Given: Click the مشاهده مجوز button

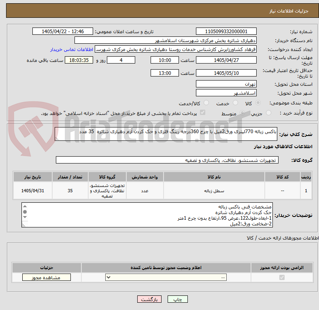Looking at the screenshot, I should [47, 278].
